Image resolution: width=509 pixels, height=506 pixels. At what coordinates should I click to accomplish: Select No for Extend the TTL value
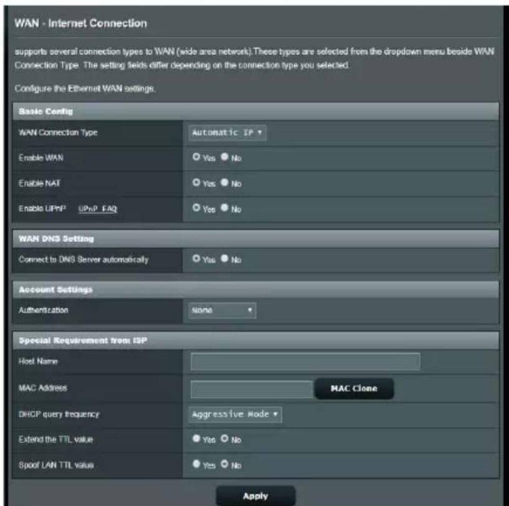click(224, 439)
